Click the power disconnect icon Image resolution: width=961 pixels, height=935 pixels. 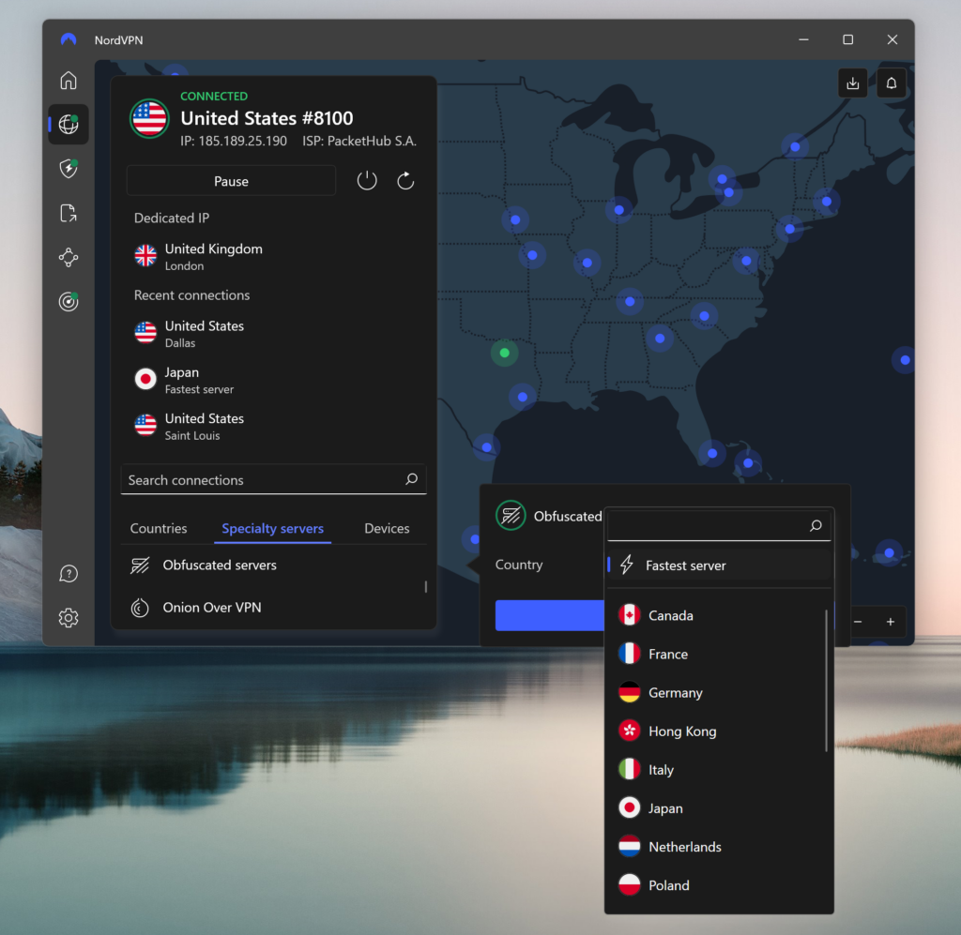click(x=367, y=181)
